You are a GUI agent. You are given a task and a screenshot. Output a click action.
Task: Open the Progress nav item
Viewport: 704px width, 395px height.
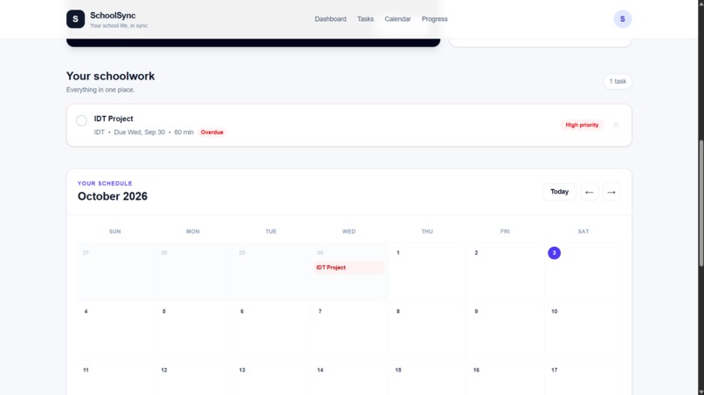435,19
